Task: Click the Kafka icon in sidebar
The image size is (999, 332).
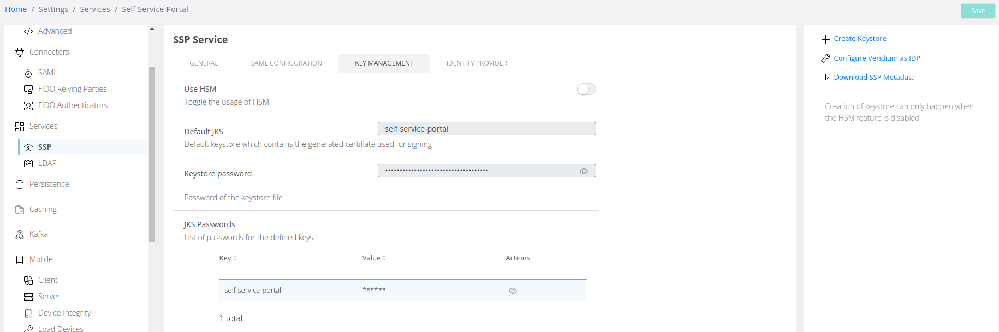Action: click(x=20, y=235)
